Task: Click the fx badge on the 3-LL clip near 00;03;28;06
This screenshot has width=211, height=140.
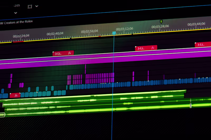Action: click(x=153, y=48)
